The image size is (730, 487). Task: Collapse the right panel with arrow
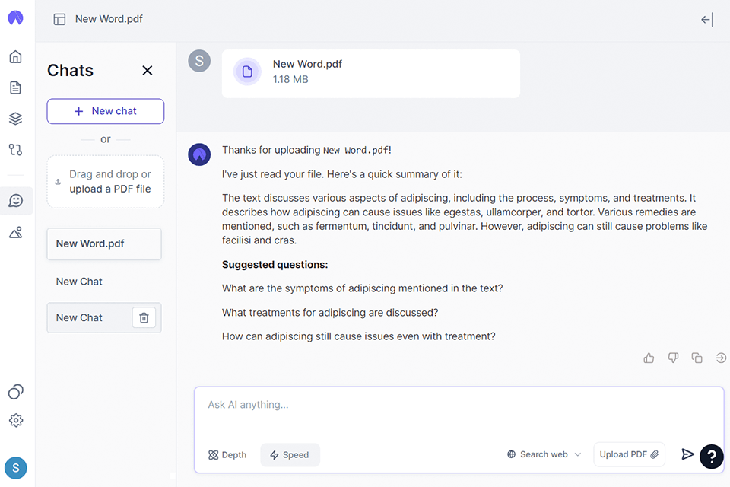707,20
